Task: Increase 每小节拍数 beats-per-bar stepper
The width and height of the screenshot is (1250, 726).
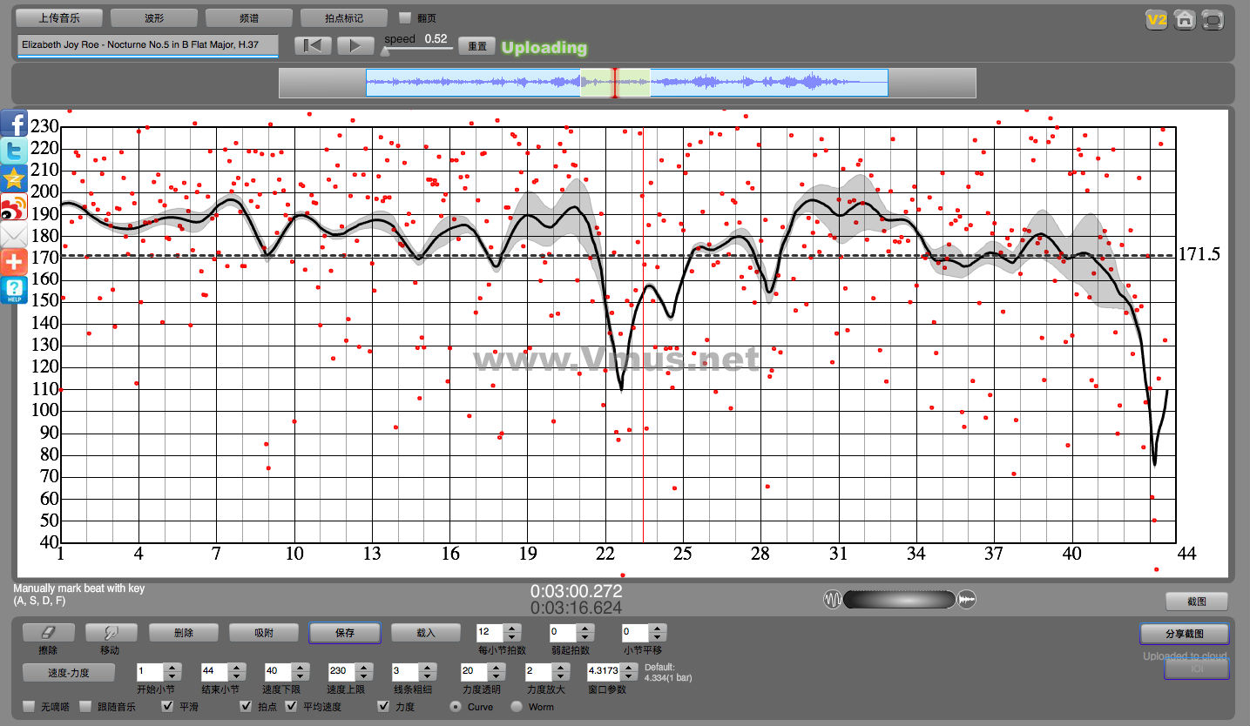Action: click(512, 629)
